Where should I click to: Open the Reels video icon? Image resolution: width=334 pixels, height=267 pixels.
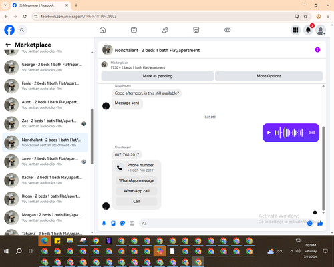(x=134, y=30)
